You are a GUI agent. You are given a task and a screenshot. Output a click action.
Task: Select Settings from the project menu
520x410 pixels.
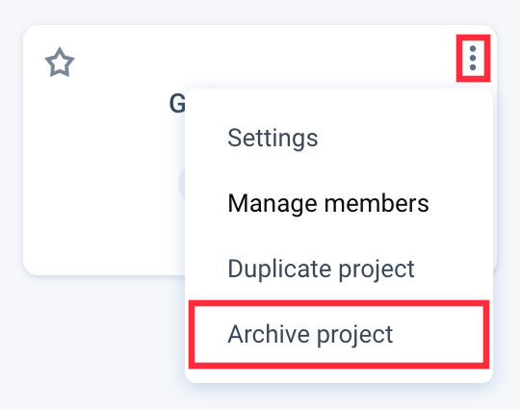[273, 138]
